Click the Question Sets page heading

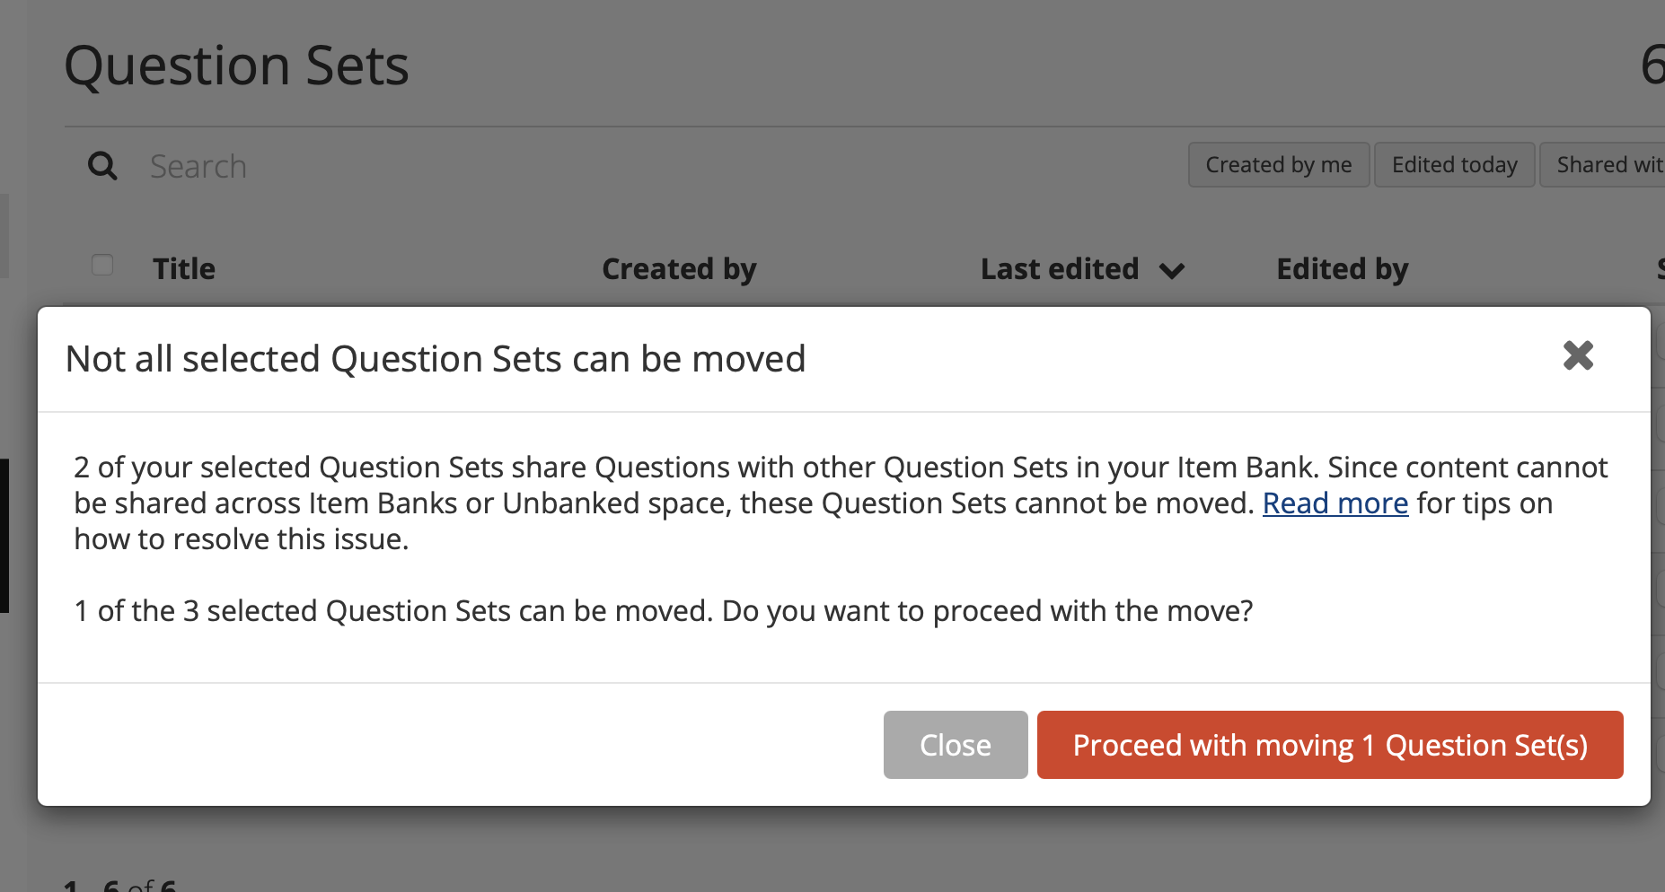coord(237,66)
